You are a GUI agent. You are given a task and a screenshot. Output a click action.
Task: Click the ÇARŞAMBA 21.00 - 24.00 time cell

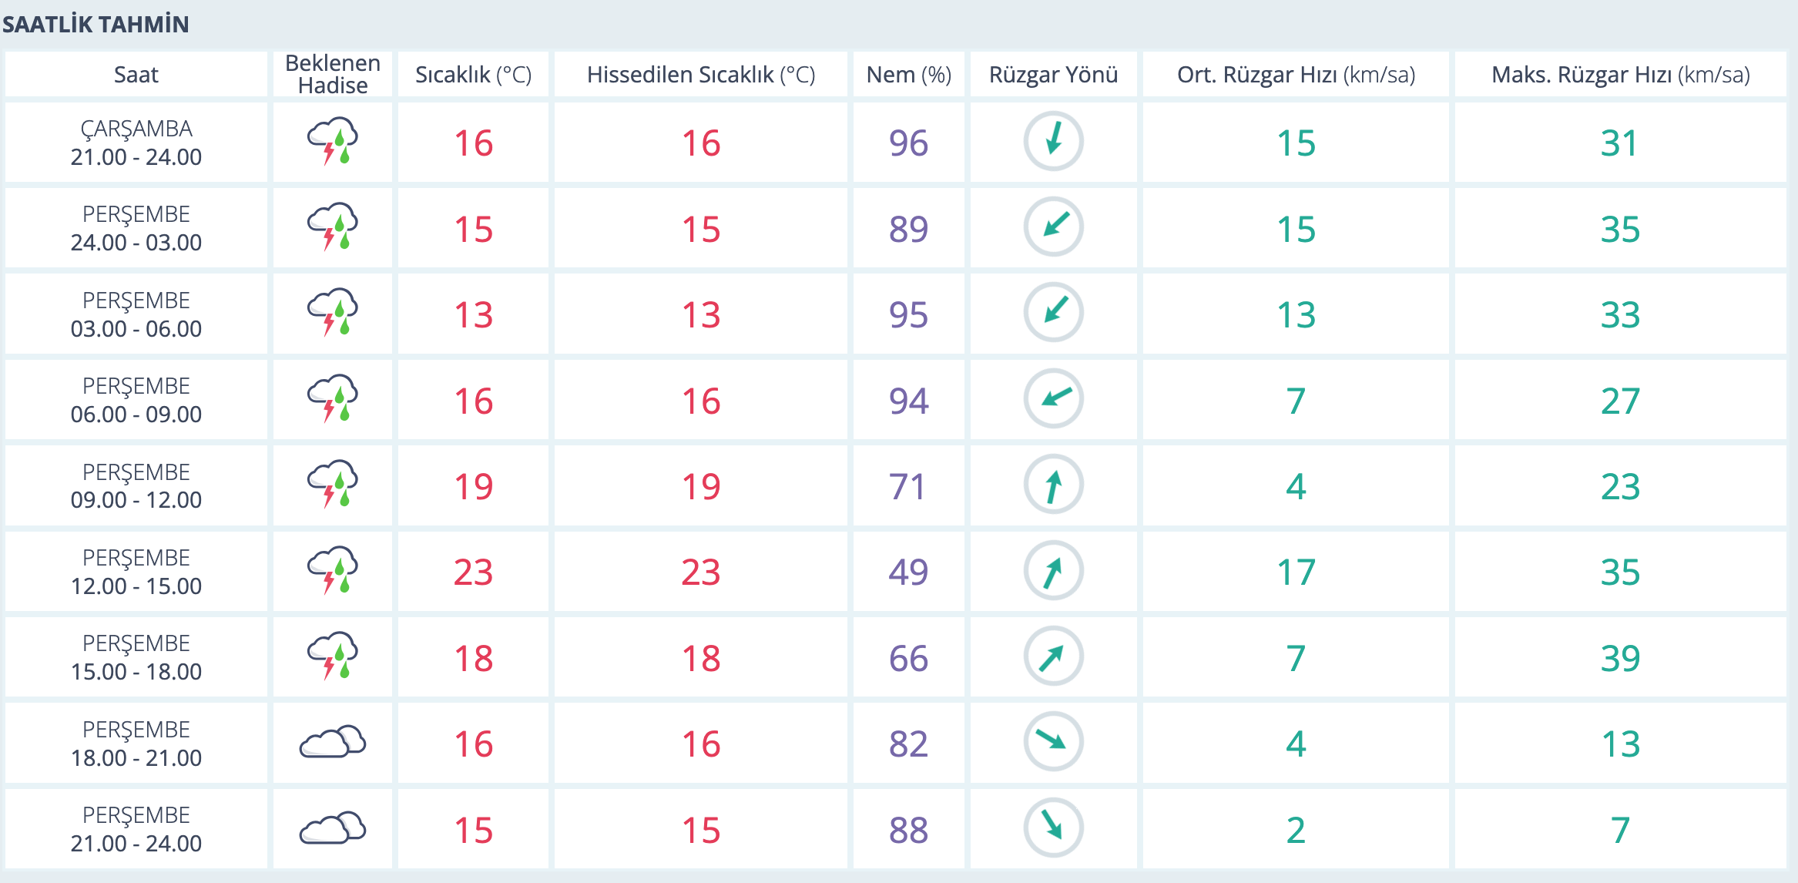click(x=136, y=143)
